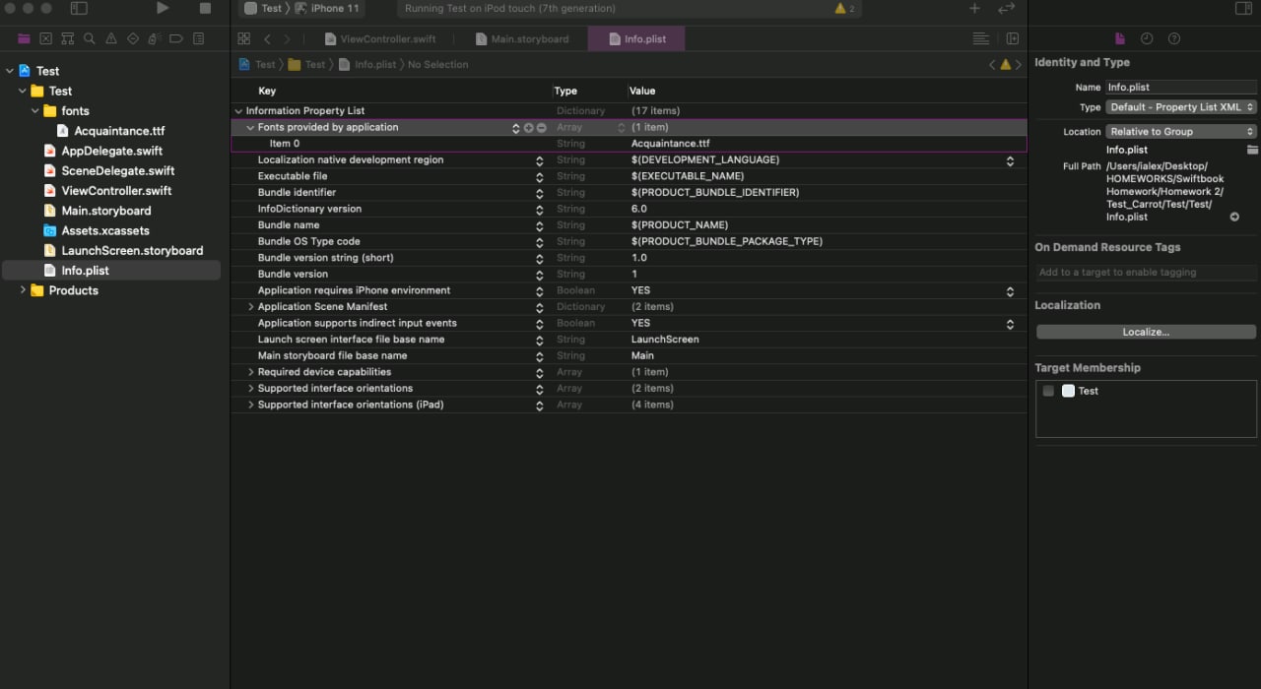Open the Test navigator diamond icon
Screen dimensions: 1261x689
coord(133,38)
